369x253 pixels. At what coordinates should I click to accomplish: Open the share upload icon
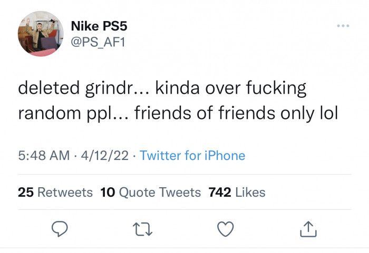pyautogui.click(x=308, y=229)
